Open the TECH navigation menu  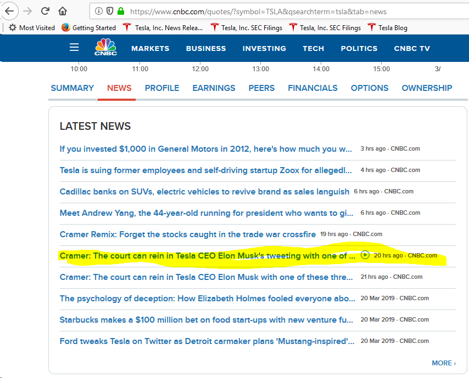click(313, 48)
